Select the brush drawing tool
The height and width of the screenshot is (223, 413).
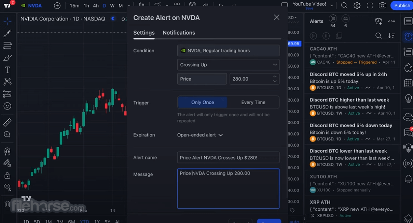[x=7, y=58]
